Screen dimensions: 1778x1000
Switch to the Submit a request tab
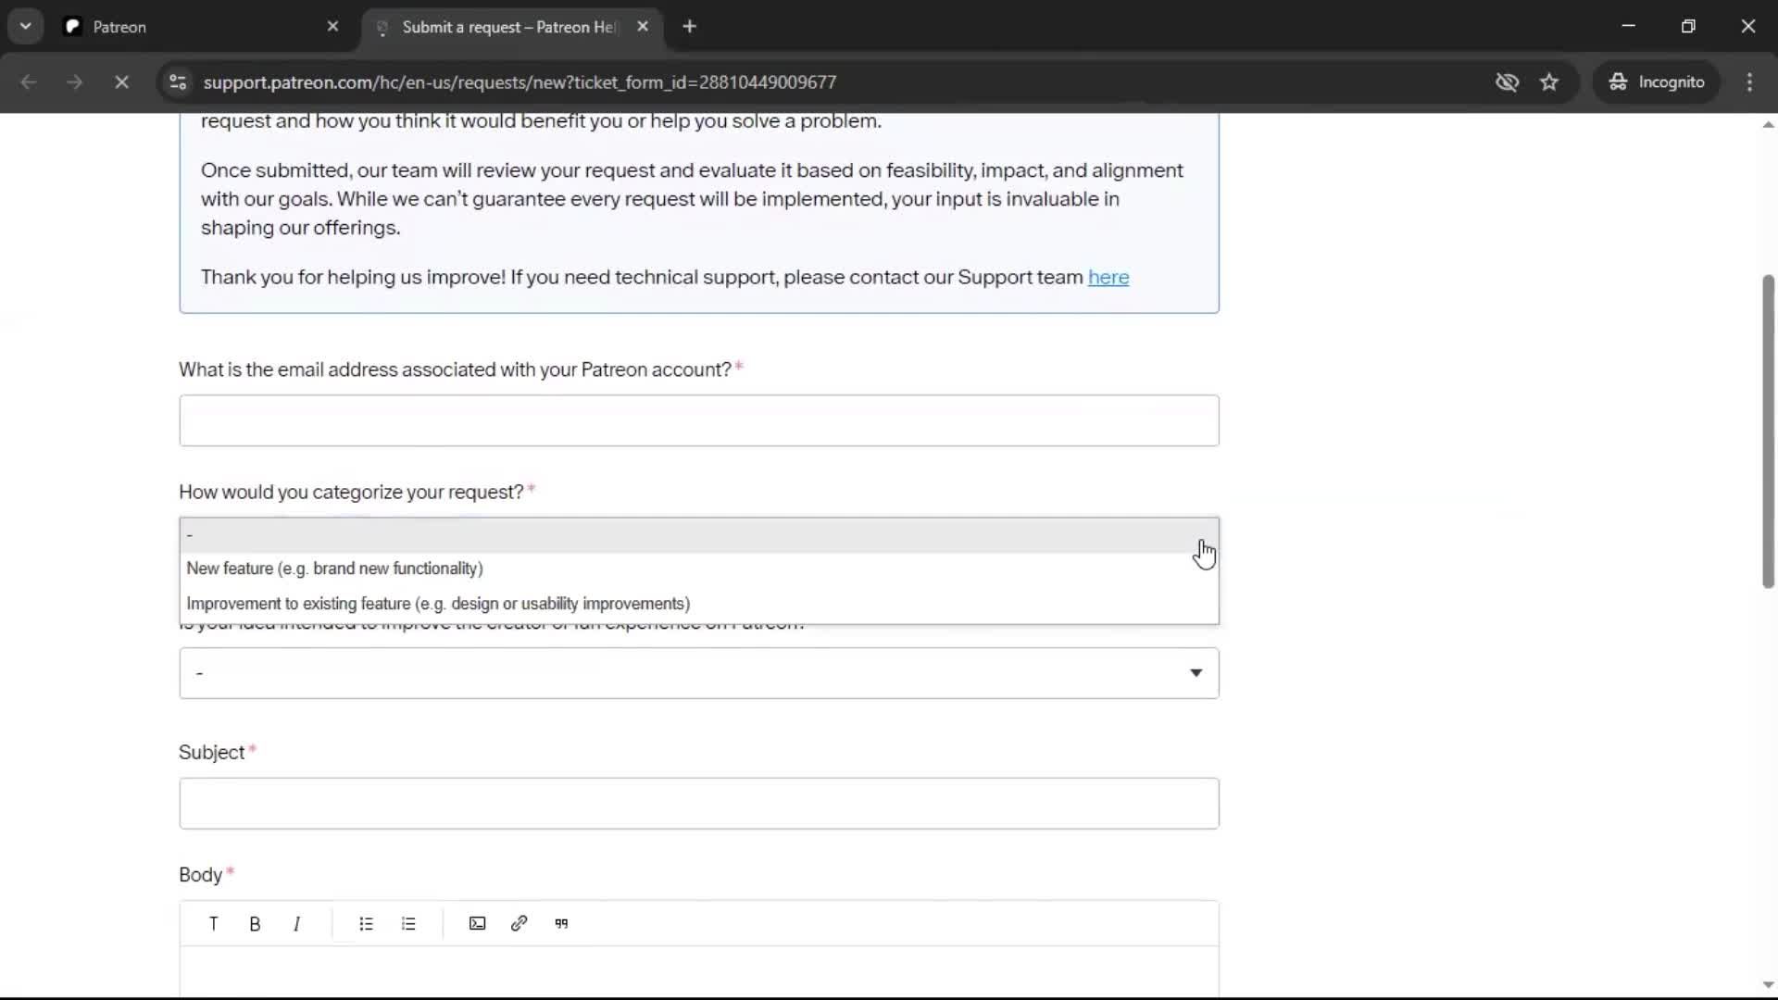[x=511, y=27]
